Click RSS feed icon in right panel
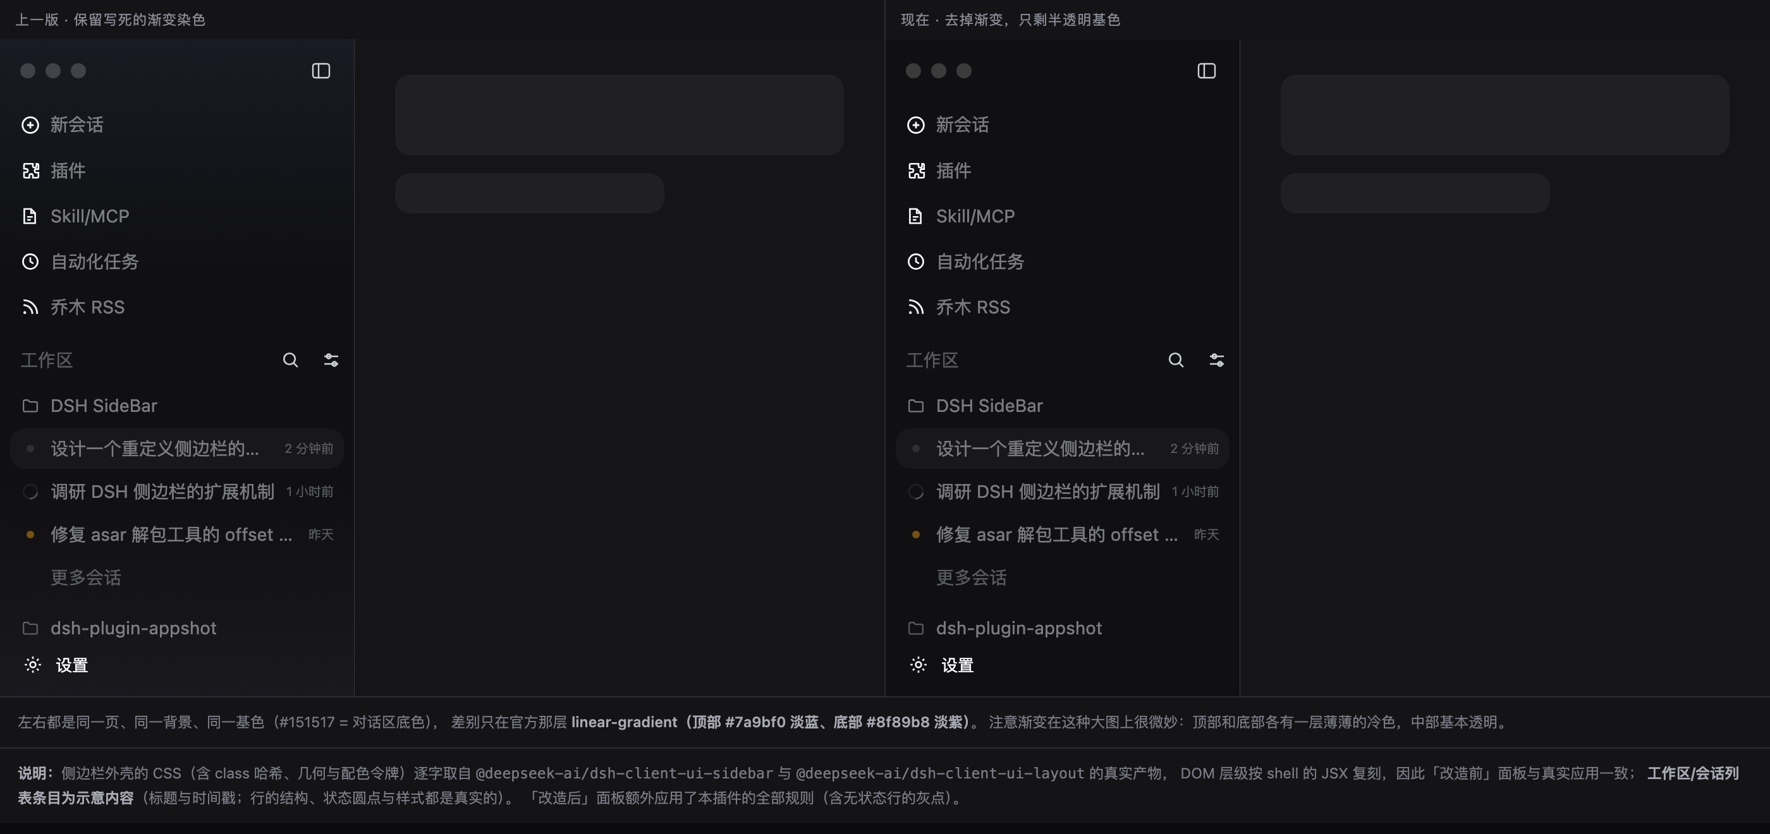This screenshot has width=1770, height=834. [x=916, y=307]
